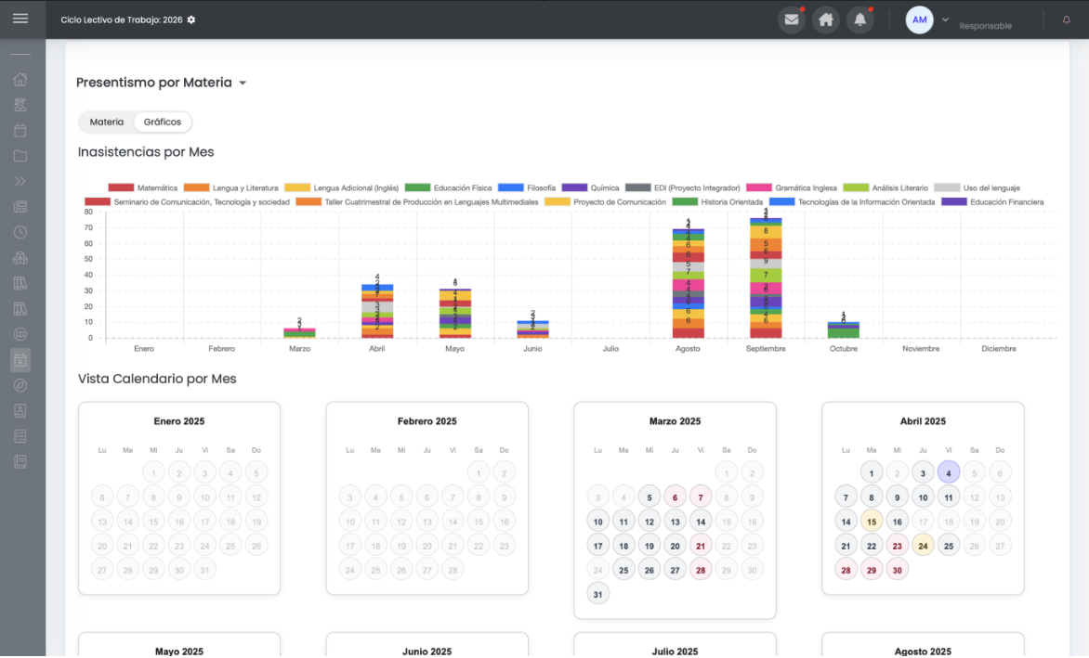1089x658 pixels.
Task: Open the sidebar contact card icon
Action: (20, 410)
